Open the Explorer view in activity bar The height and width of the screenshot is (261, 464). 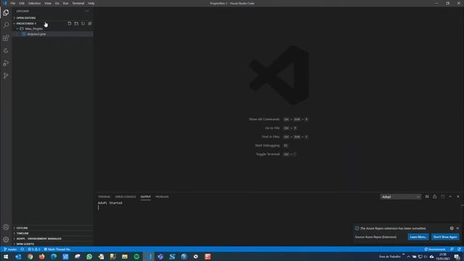pyautogui.click(x=6, y=13)
